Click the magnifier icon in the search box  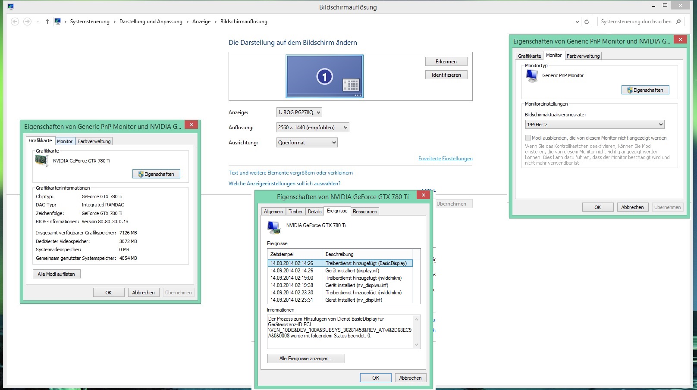pyautogui.click(x=678, y=22)
